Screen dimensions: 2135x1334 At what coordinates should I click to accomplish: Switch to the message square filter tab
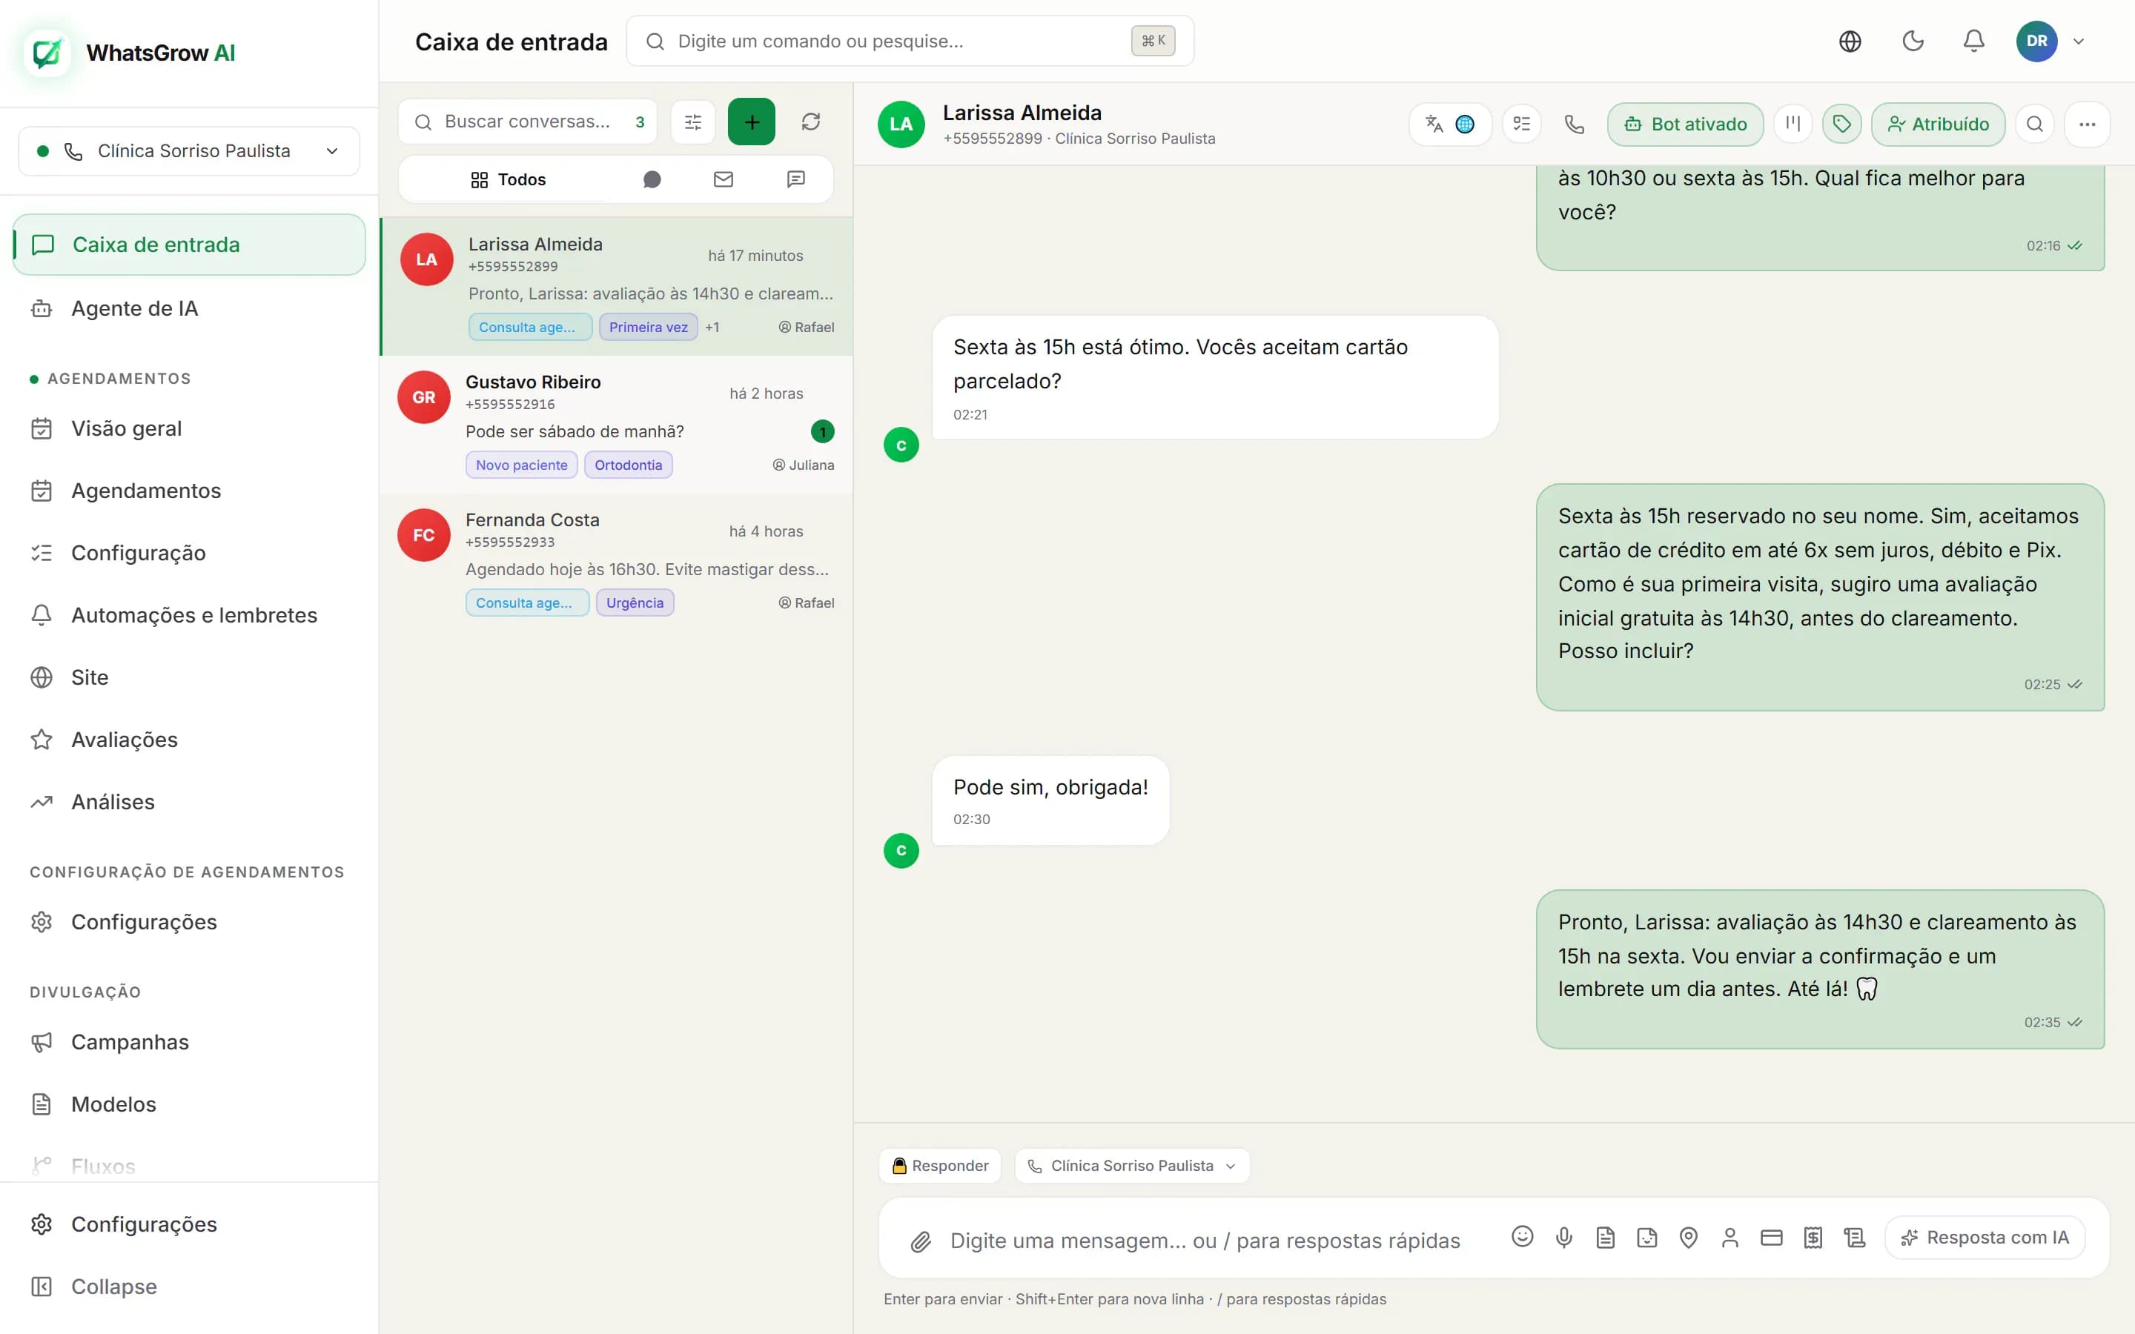pyautogui.click(x=795, y=180)
